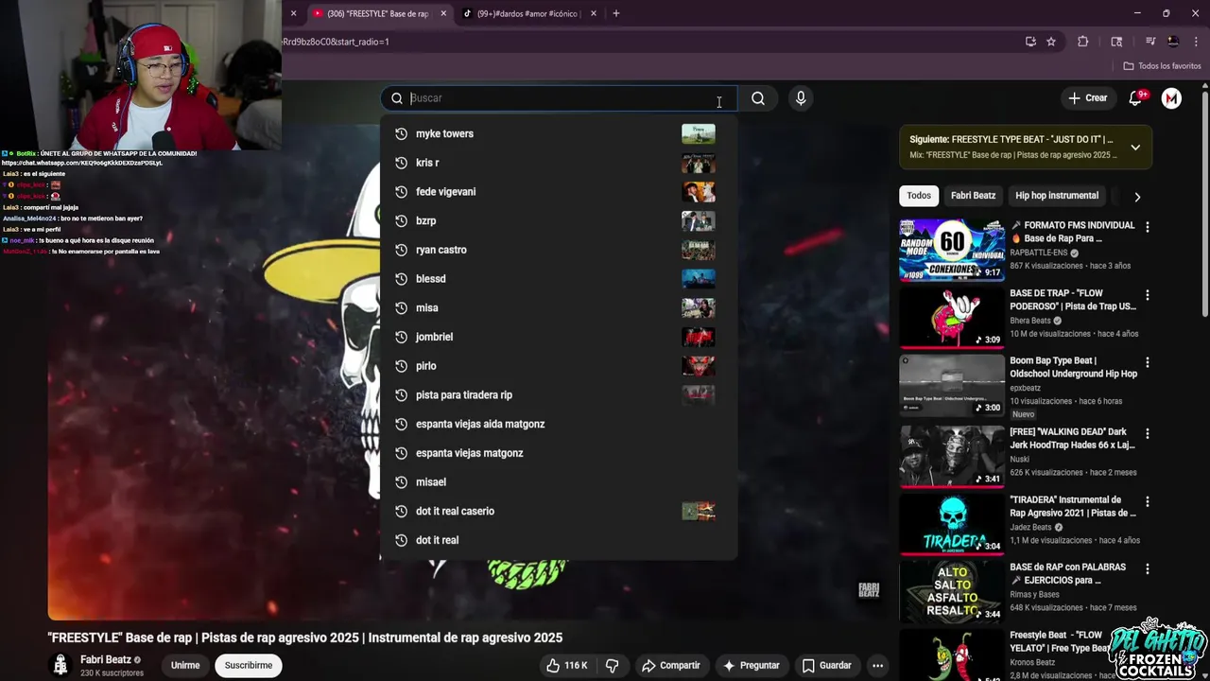Open options for FORMATO FMS INDIVIDUAL video
Viewport: 1210px width, 681px height.
coord(1148,227)
